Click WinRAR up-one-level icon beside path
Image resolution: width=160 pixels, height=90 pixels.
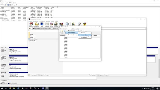pyautogui.click(x=30, y=28)
